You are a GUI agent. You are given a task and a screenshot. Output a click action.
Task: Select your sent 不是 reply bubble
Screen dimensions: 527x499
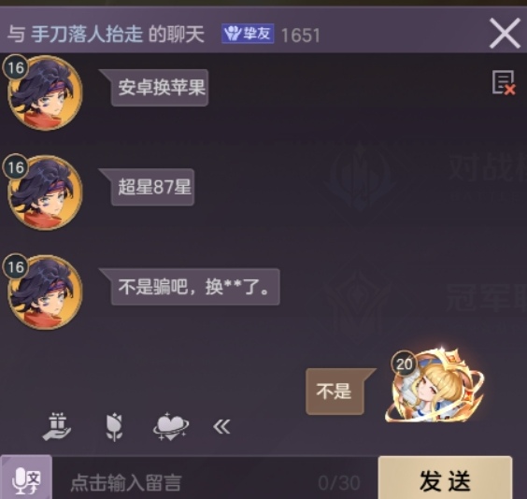335,392
